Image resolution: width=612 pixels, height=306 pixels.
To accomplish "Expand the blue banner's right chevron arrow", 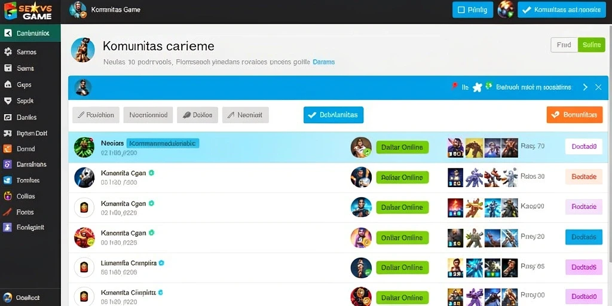I will pyautogui.click(x=585, y=87).
